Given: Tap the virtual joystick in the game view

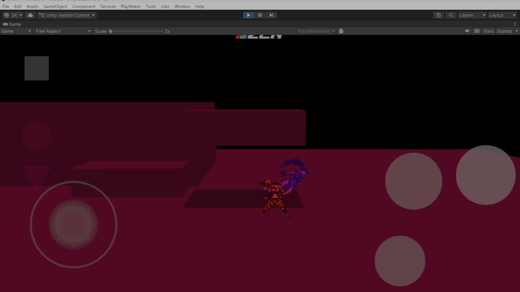Looking at the screenshot, I should coord(74,224).
